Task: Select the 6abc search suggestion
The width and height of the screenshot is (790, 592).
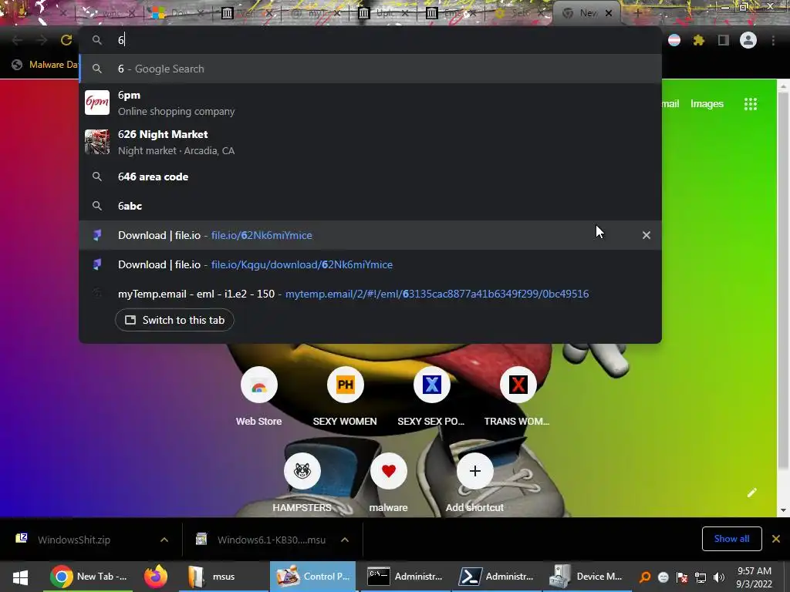Action: (370, 206)
